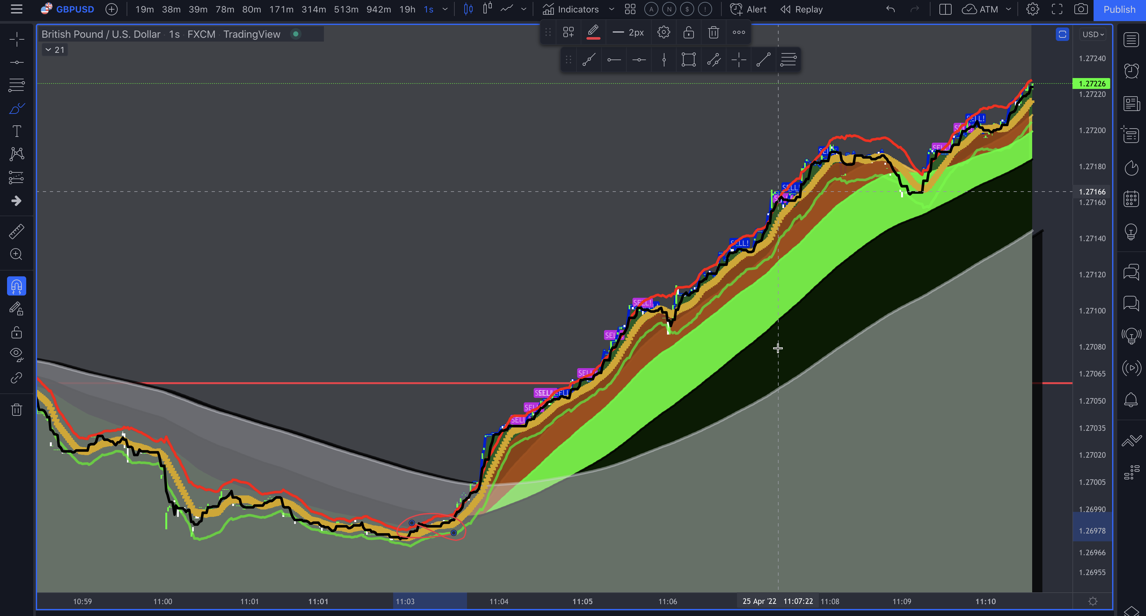Select the 171m timeframe
Viewport: 1146px width, 616px height.
pos(281,9)
